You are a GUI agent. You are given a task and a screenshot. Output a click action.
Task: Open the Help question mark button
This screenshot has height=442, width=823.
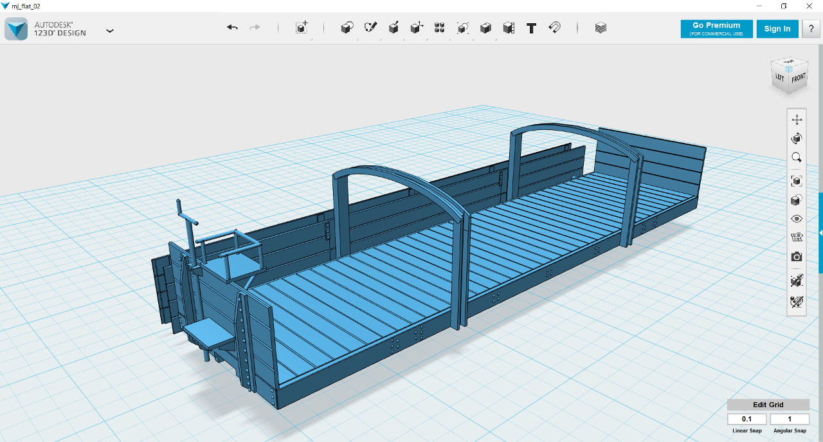(811, 29)
